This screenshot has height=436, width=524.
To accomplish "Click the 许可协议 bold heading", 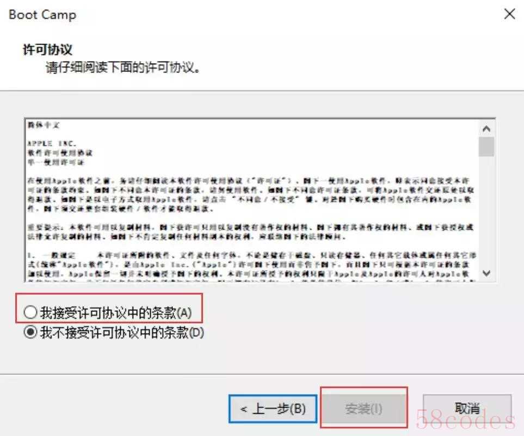I will pos(47,50).
